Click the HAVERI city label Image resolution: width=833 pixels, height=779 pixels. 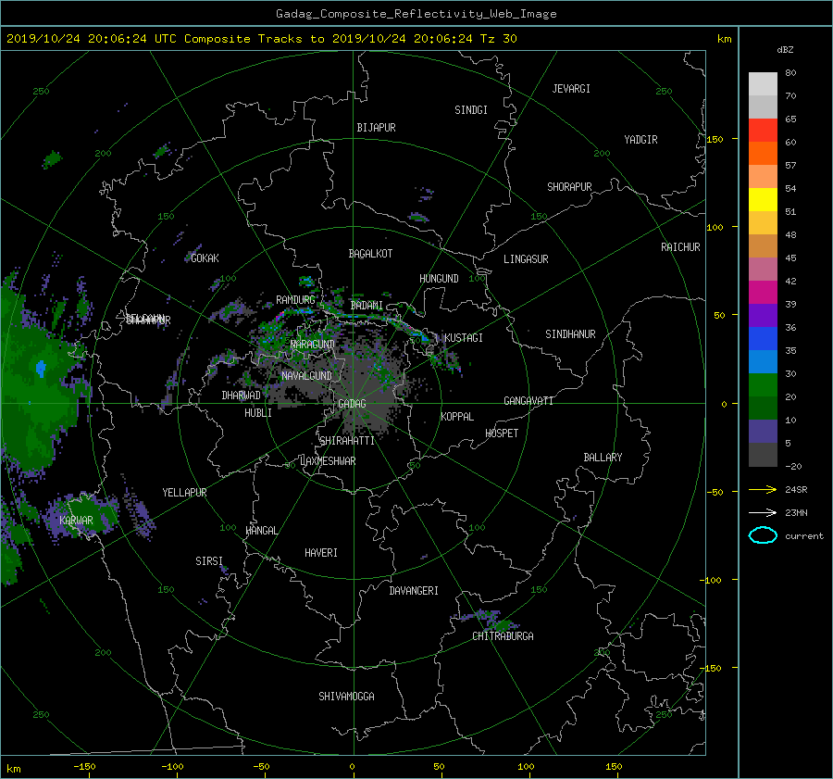(321, 553)
